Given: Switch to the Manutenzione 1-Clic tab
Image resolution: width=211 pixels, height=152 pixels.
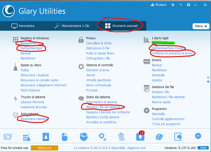Looking at the screenshot, I should [x=72, y=26].
